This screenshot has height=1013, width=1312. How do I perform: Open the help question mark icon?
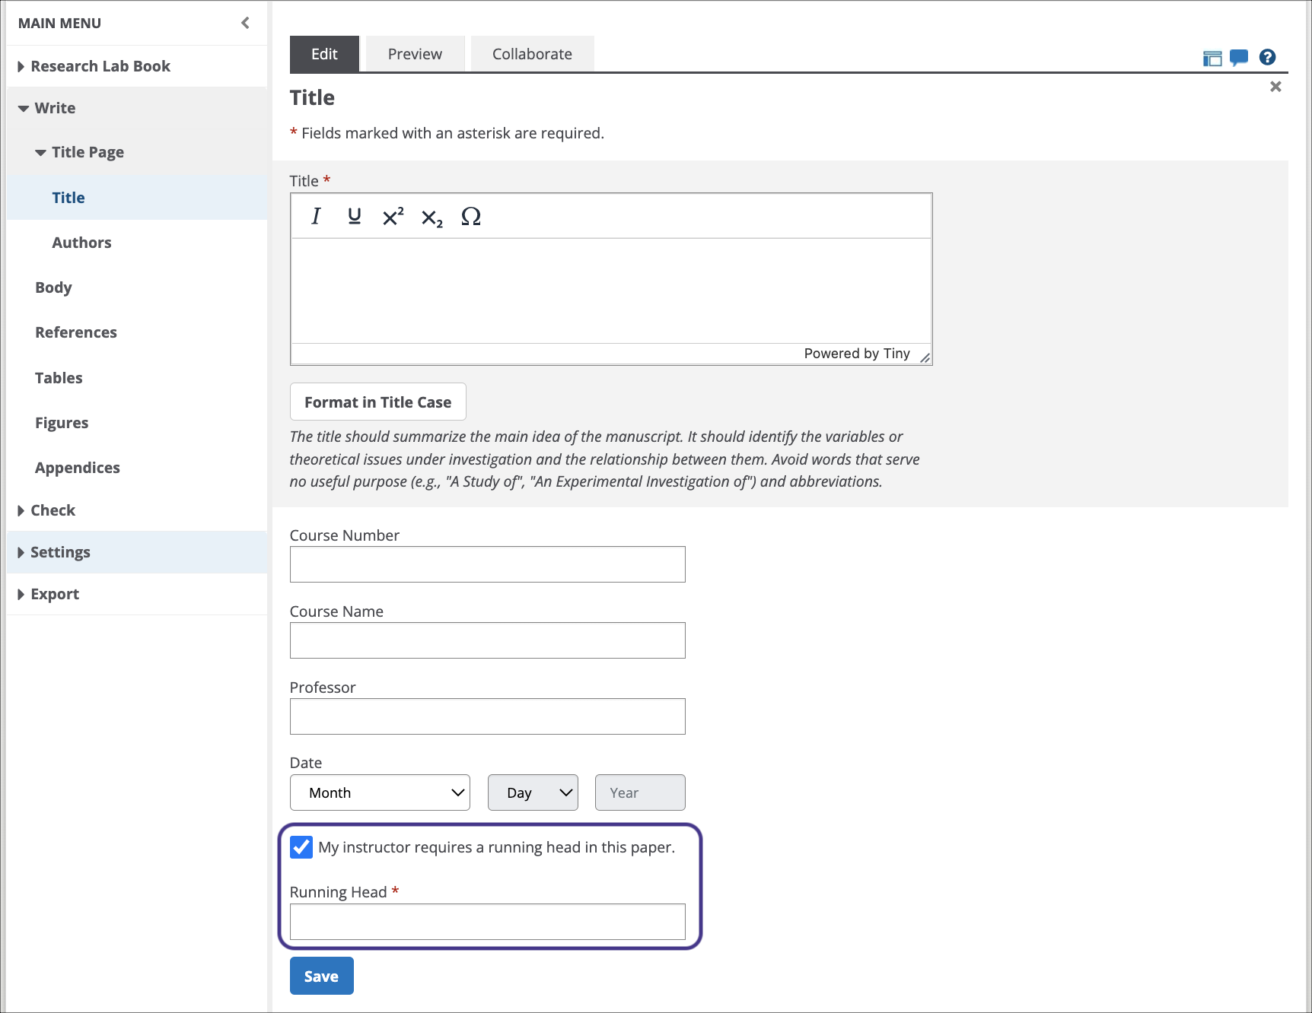coord(1267,57)
